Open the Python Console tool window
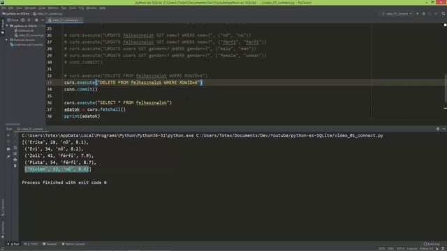This screenshot has height=251, width=447. click(73, 244)
